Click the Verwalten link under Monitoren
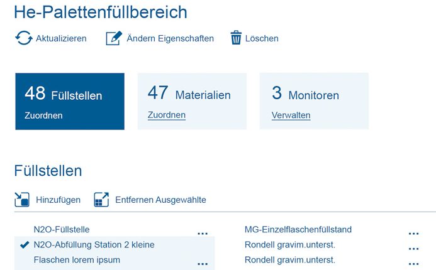The width and height of the screenshot is (436, 270). [x=291, y=115]
